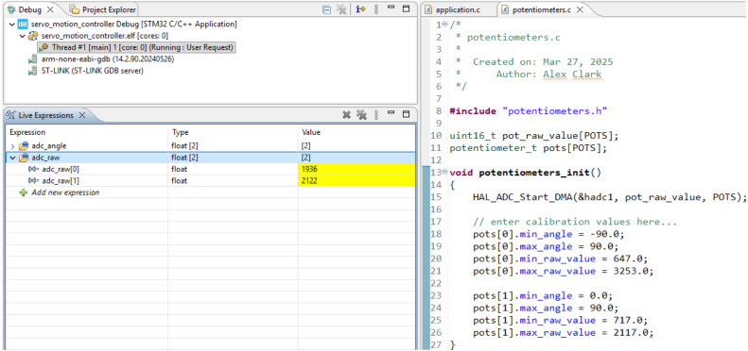Close the Debug tab
The image size is (748, 351).
tap(50, 9)
